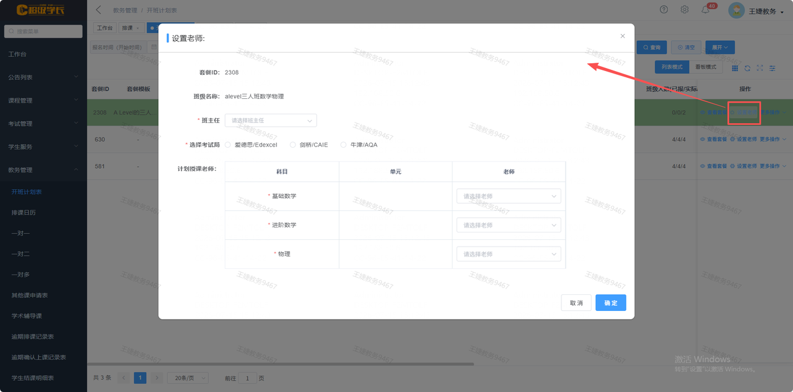Select the 牛津/AQA radio button
The height and width of the screenshot is (392, 793).
coord(343,145)
